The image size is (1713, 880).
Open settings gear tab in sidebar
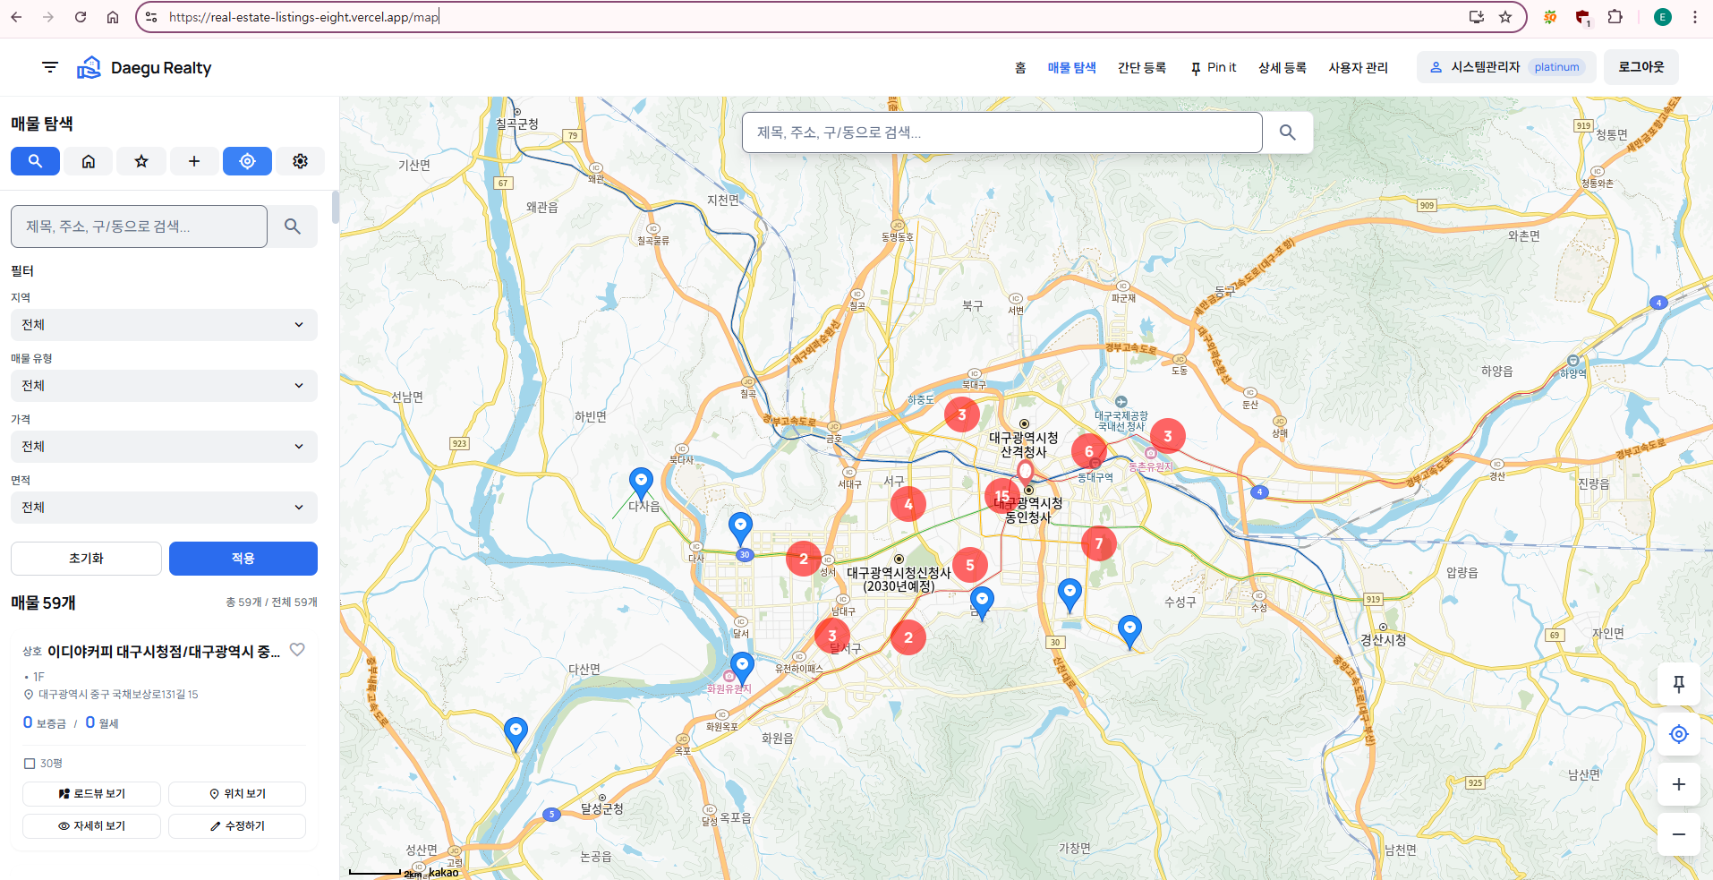300,161
